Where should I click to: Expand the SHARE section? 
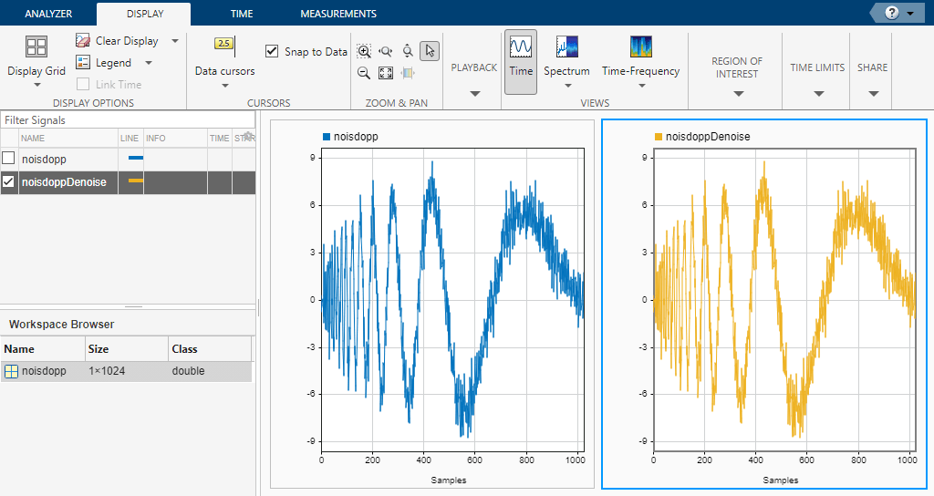pos(874,94)
